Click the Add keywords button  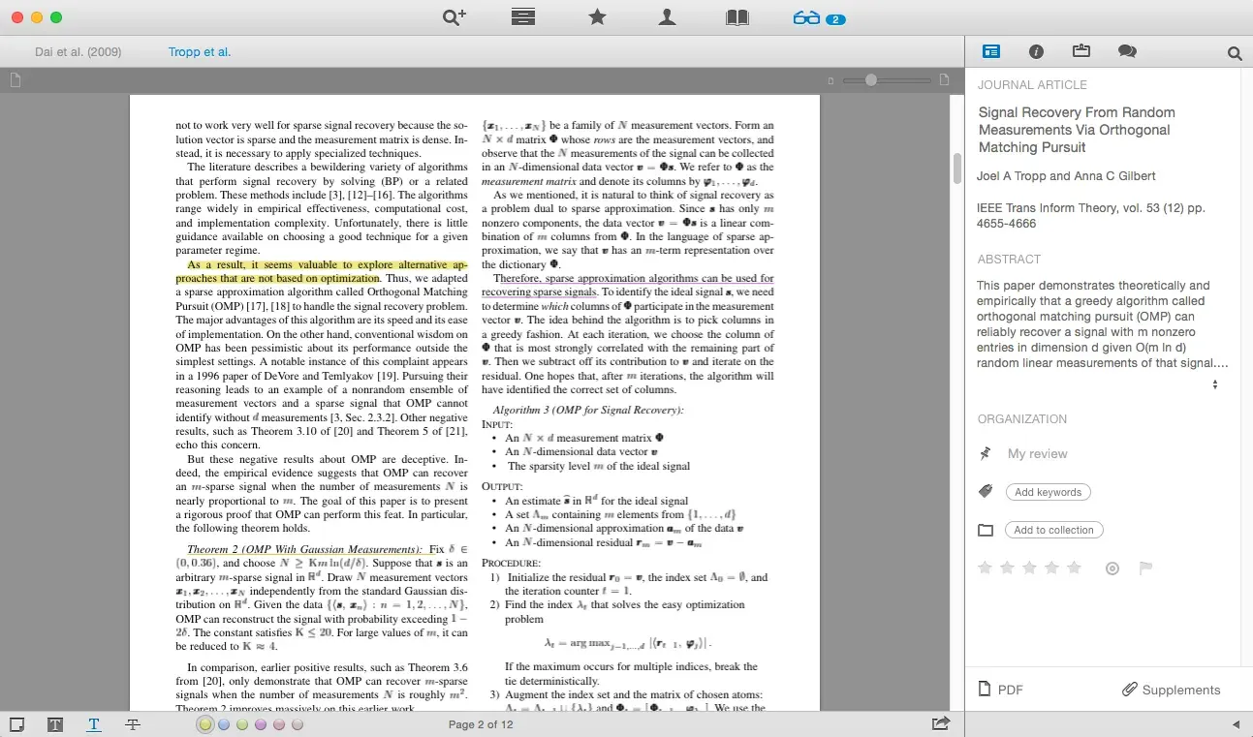(1048, 492)
